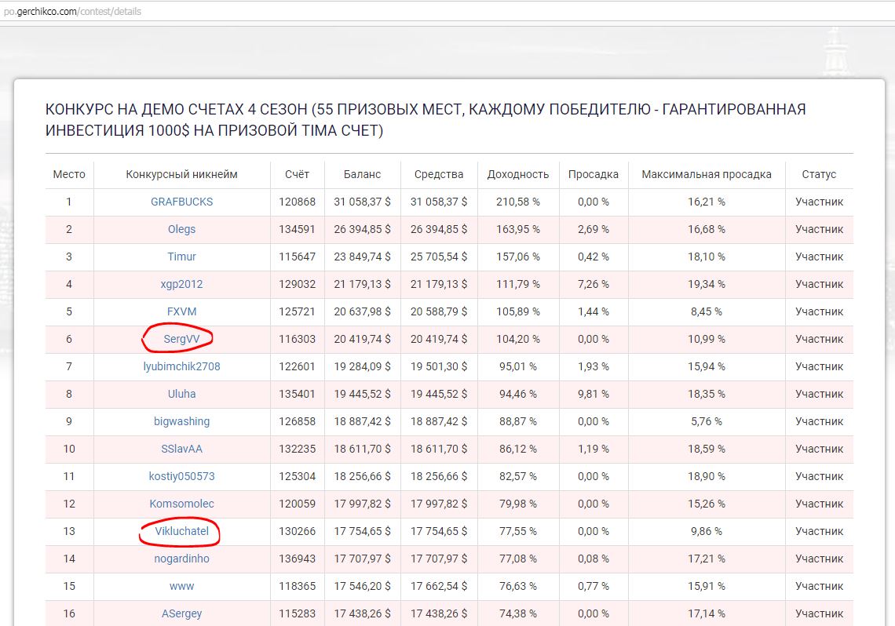Open kostiy050573 participant profile

point(181,476)
